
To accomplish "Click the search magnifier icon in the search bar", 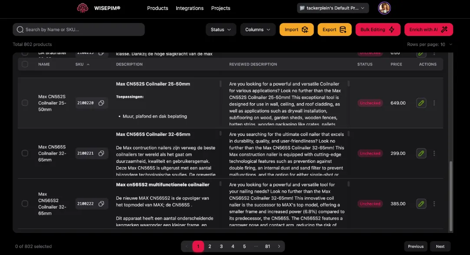I will pos(20,29).
